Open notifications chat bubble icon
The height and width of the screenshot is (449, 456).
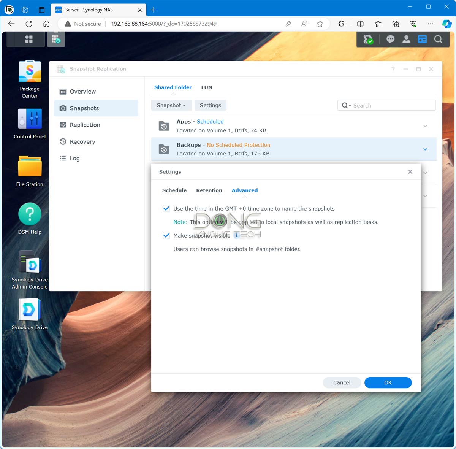(x=390, y=39)
